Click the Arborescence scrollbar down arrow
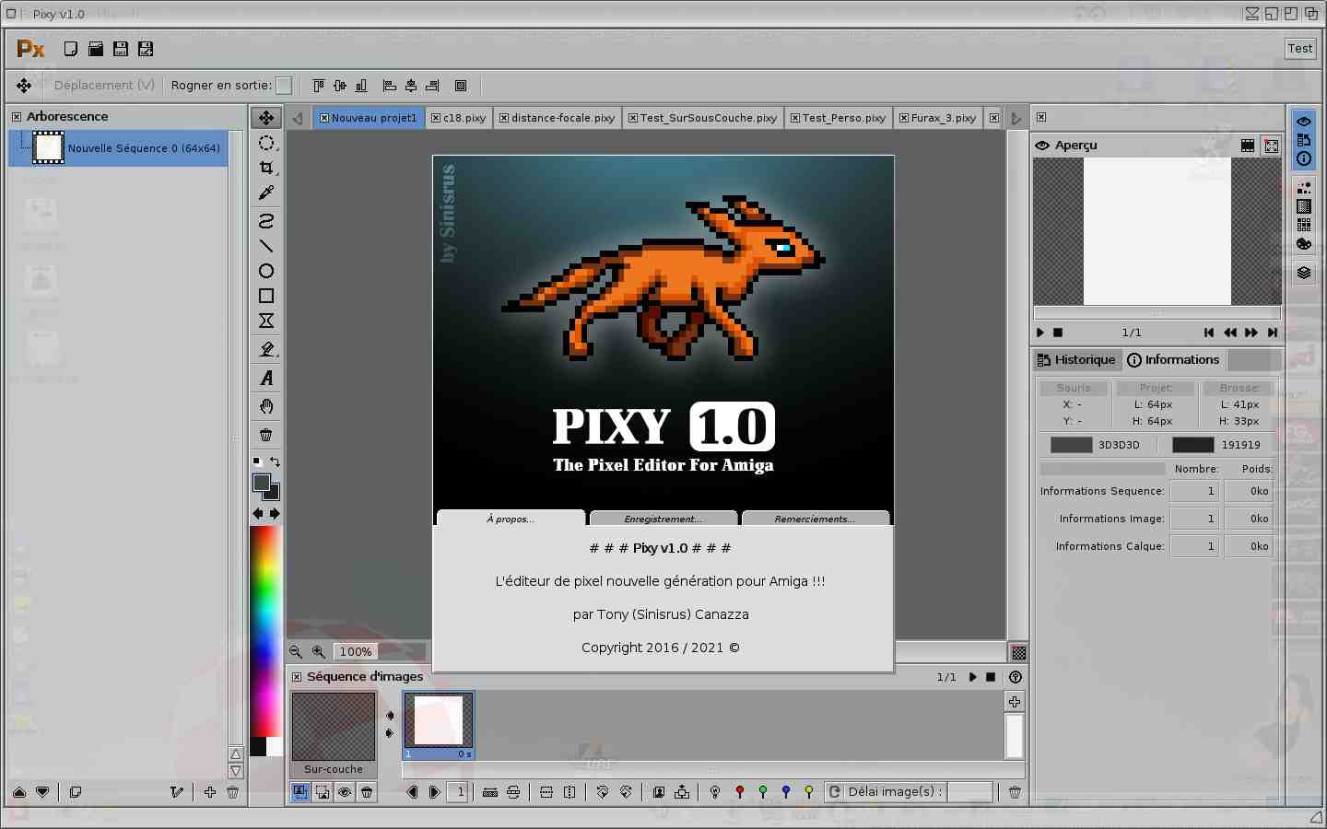This screenshot has height=829, width=1327. (236, 771)
